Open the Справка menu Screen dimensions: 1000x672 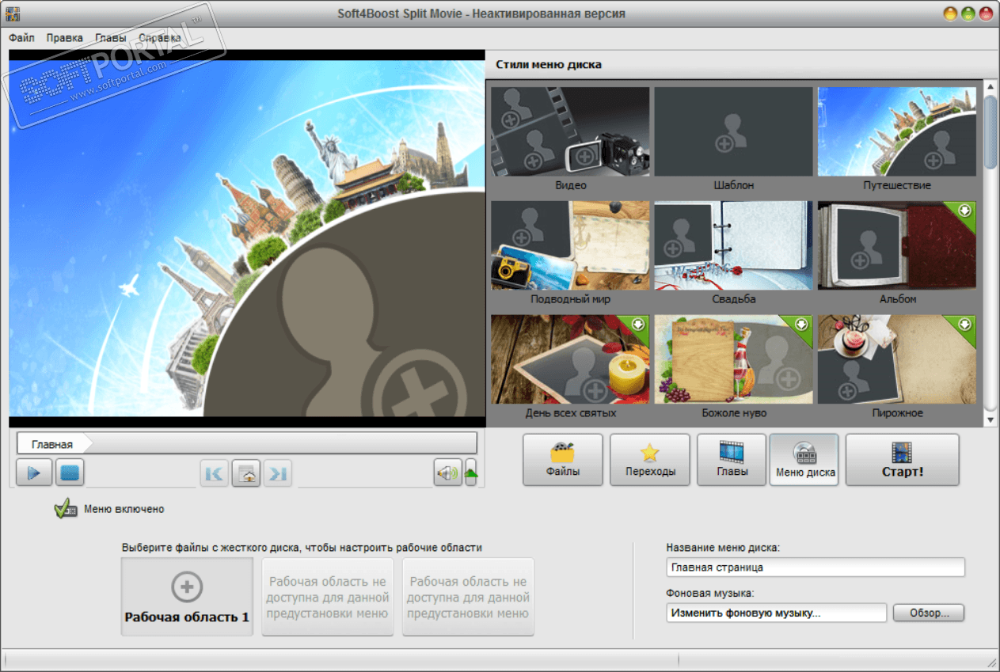pyautogui.click(x=159, y=37)
